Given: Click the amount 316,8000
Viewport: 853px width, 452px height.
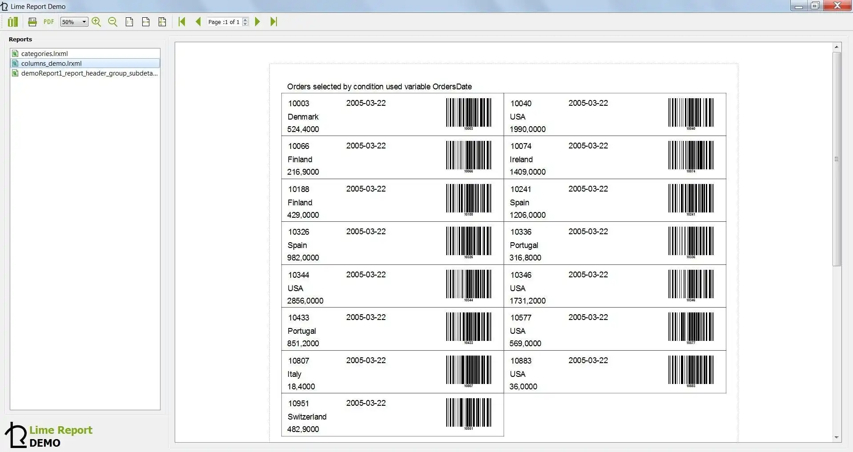Looking at the screenshot, I should pyautogui.click(x=525, y=258).
